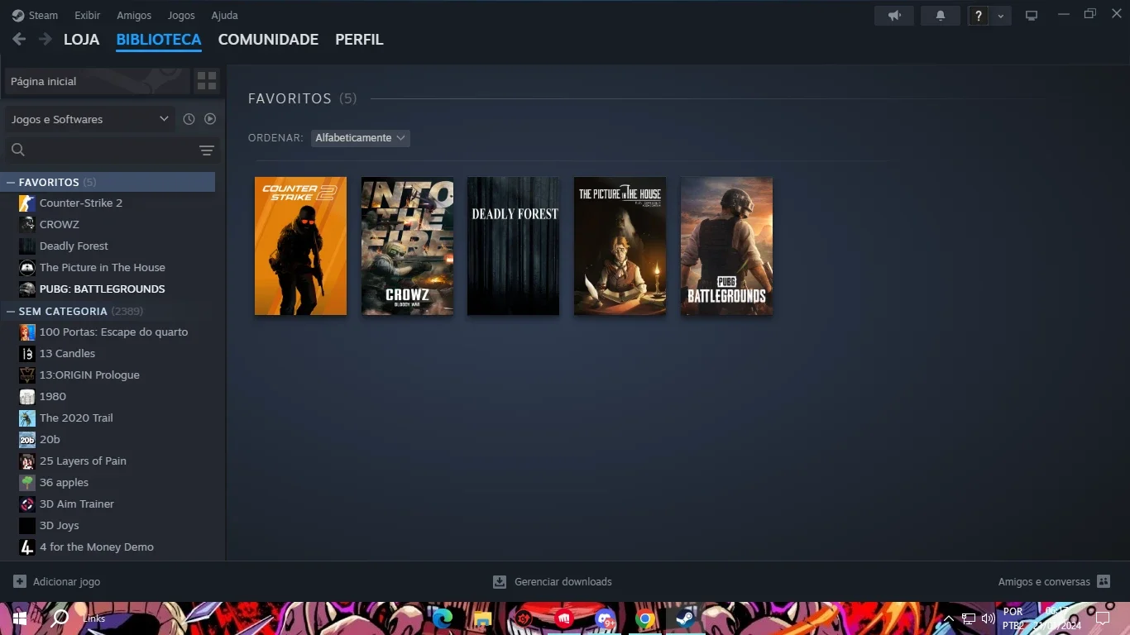Open the Jogos menu
Viewport: 1130px width, 635px height.
point(181,15)
